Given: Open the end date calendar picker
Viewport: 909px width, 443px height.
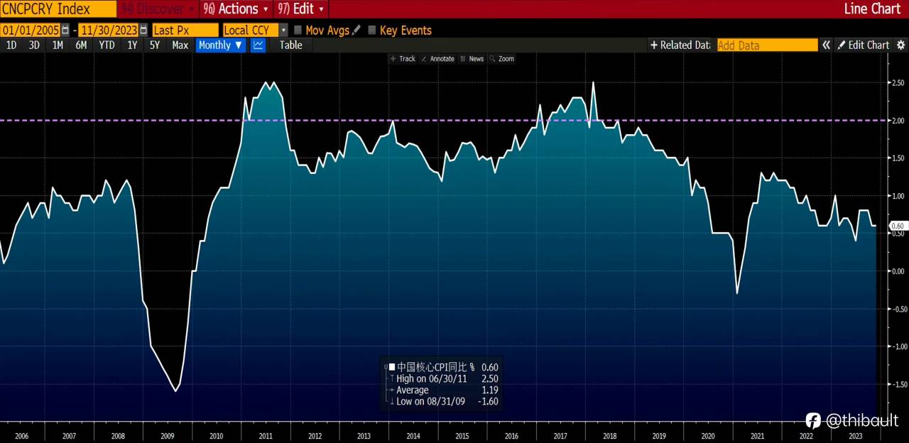Looking at the screenshot, I should click(144, 30).
